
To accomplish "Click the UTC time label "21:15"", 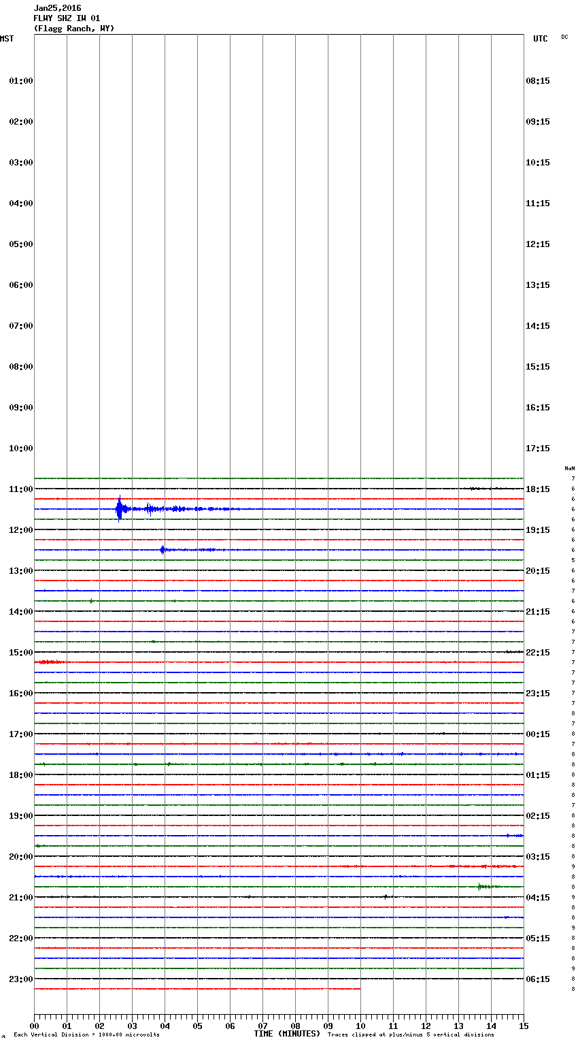I will (x=538, y=612).
